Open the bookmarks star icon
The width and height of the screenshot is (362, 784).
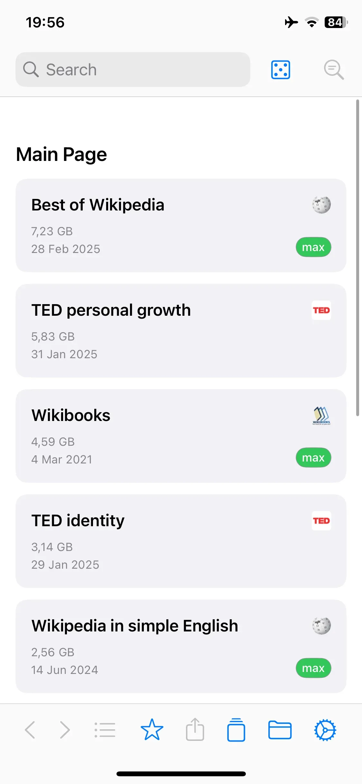[x=152, y=730]
